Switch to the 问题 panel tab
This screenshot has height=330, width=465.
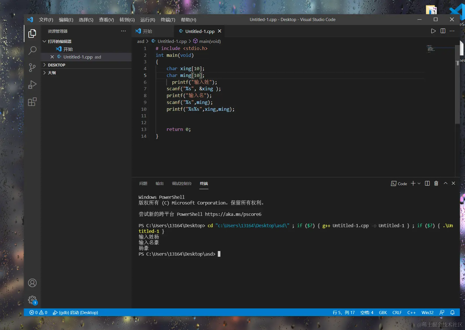tap(143, 183)
